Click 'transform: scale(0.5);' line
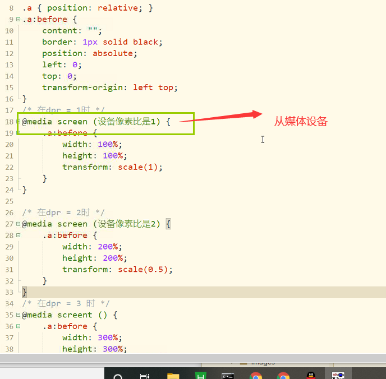The image size is (386, 379). pyautogui.click(x=117, y=269)
